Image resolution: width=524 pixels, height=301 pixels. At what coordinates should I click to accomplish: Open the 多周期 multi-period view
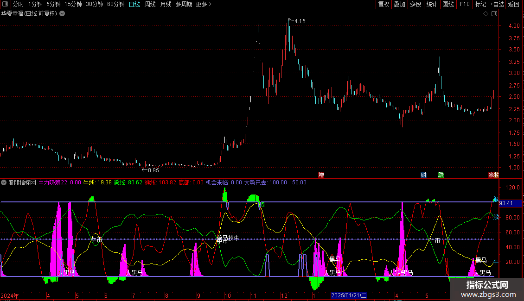pyautogui.click(x=184, y=4)
